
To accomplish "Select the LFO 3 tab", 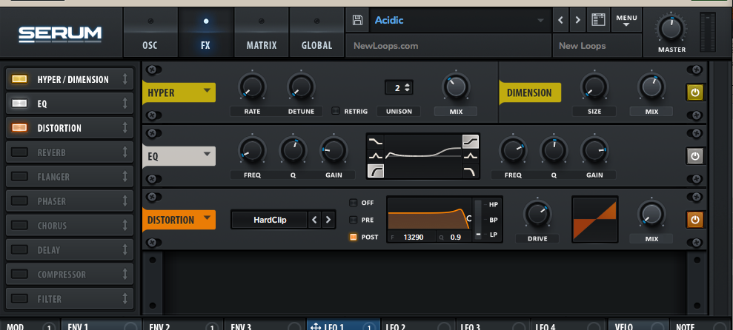I will click(x=493, y=326).
